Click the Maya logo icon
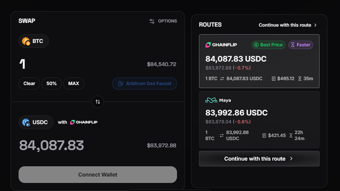The width and height of the screenshot is (340, 191). click(x=211, y=100)
